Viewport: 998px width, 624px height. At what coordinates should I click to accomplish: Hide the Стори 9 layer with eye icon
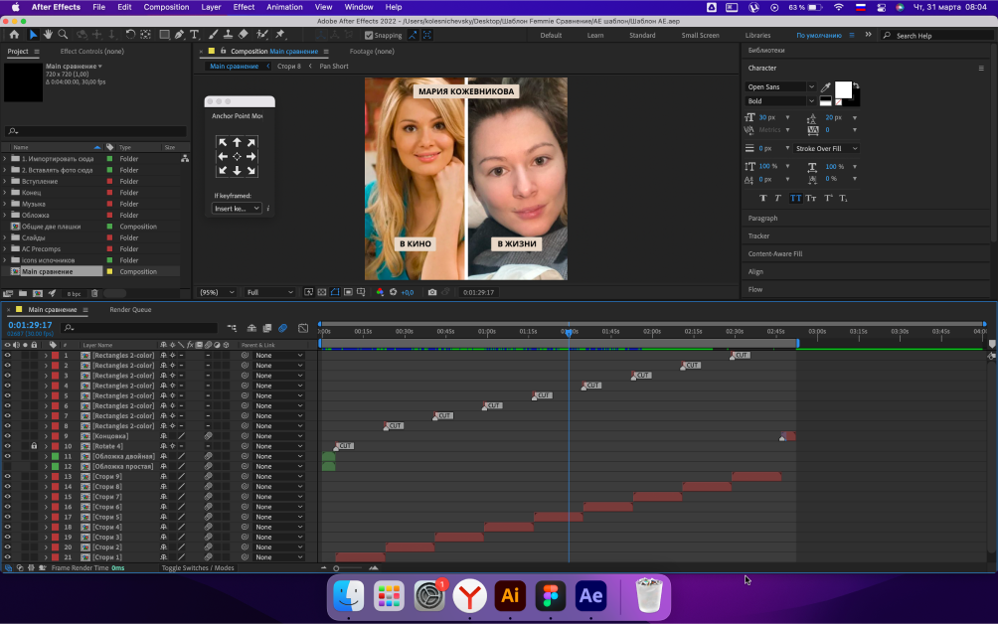pos(7,477)
